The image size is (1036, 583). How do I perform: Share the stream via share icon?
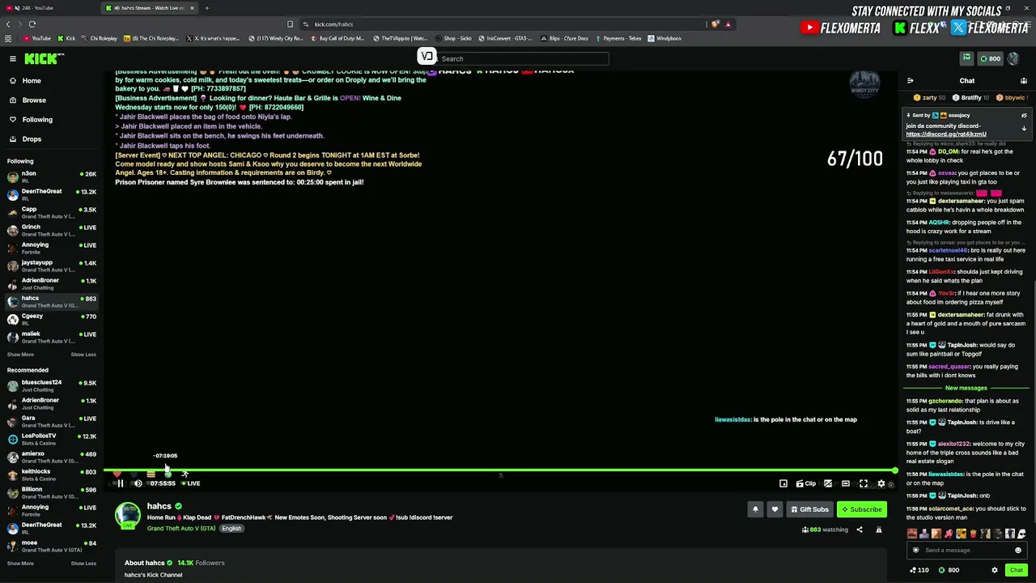[860, 530]
